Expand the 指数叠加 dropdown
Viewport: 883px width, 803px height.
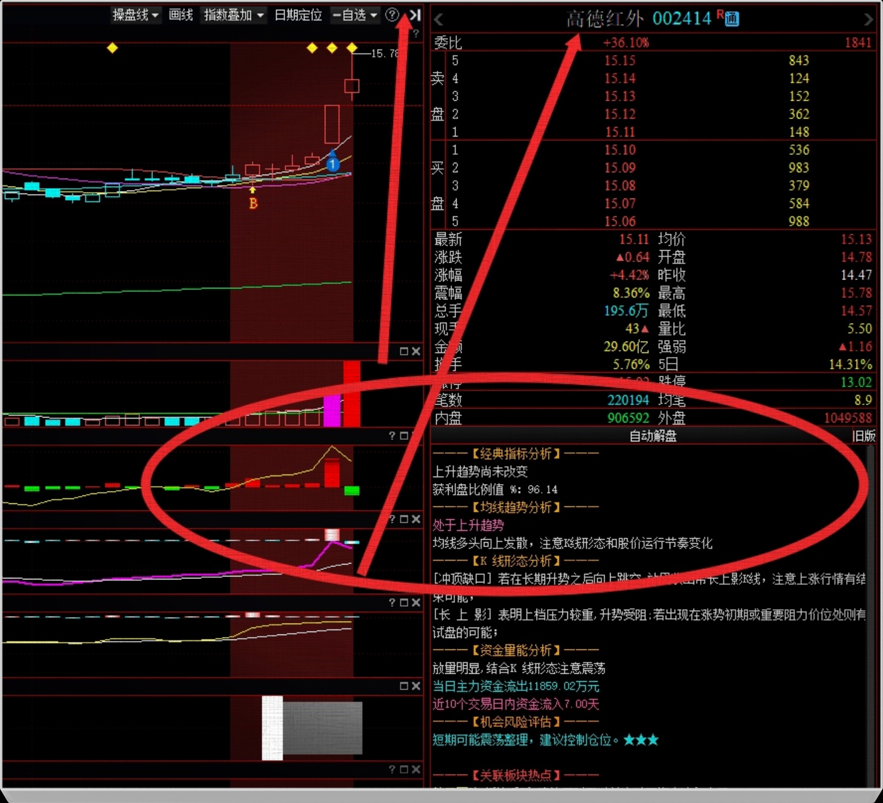[x=234, y=15]
